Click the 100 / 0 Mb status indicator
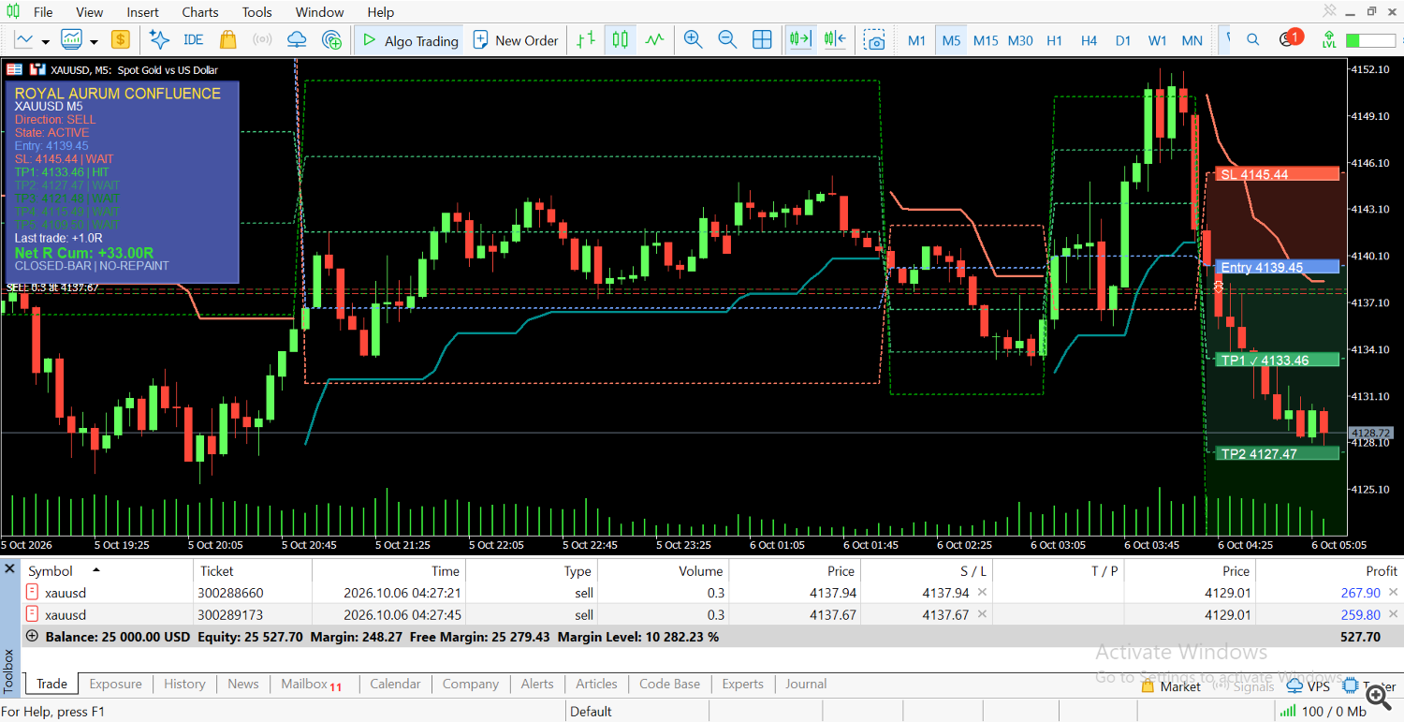The height and width of the screenshot is (722, 1404). [x=1324, y=711]
